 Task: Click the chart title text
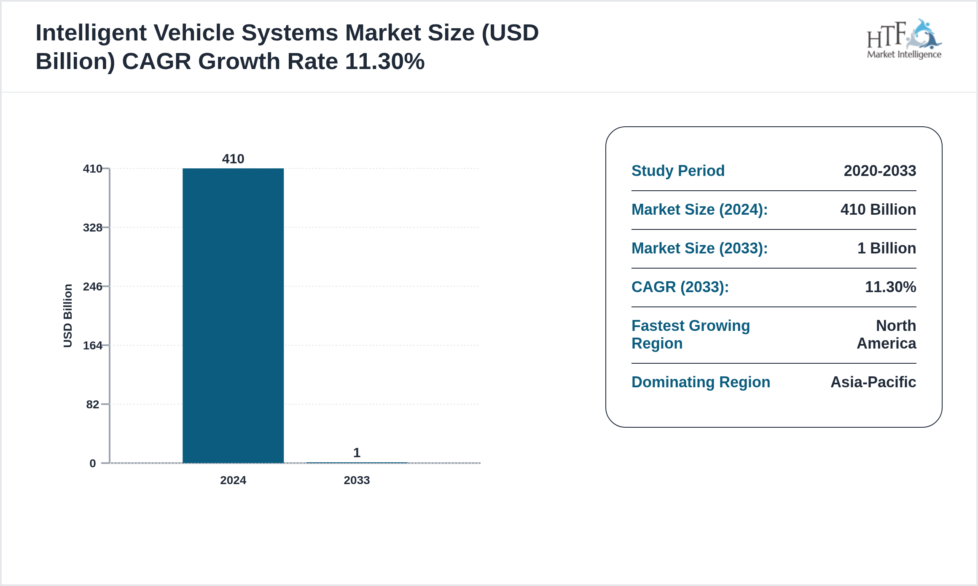pos(287,46)
